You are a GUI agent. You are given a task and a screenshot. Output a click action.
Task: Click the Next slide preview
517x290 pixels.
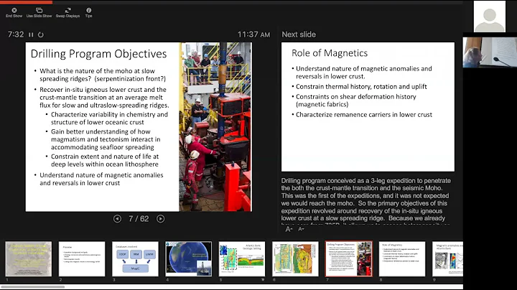[x=368, y=107]
